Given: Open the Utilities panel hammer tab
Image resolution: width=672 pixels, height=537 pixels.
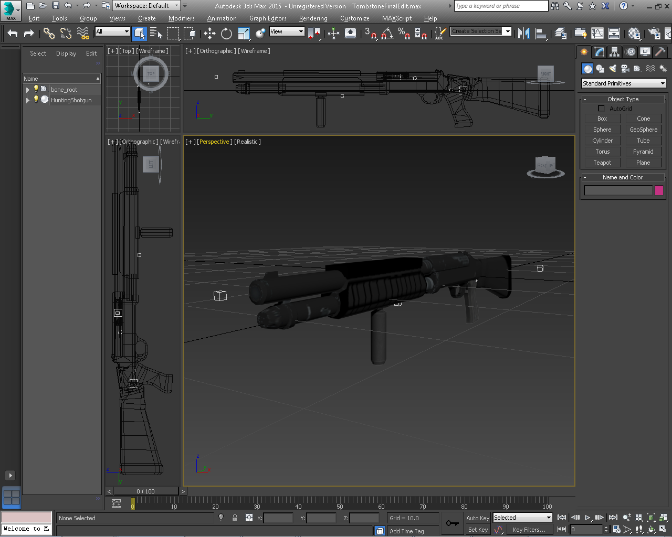Looking at the screenshot, I should [660, 52].
